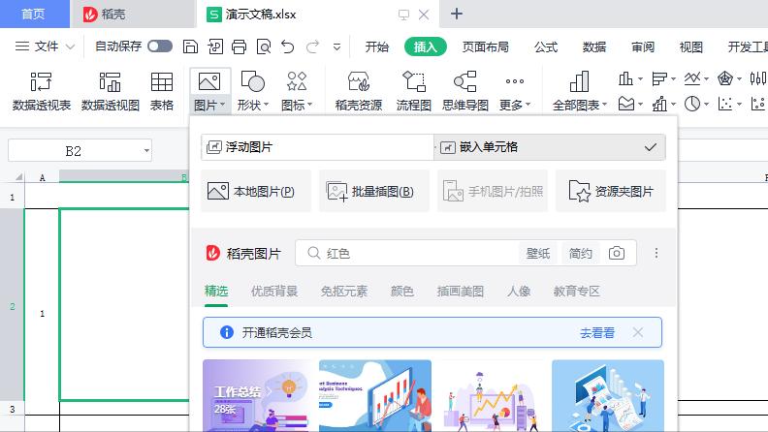The height and width of the screenshot is (432, 768).
Task: Click the camera image-search icon
Action: click(616, 253)
